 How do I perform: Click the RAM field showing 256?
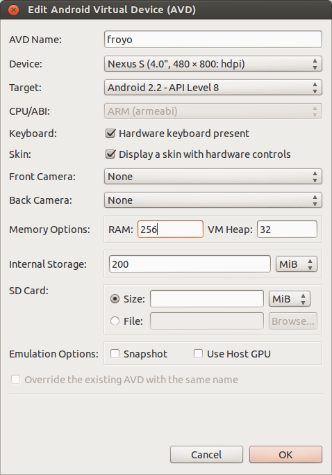pyautogui.click(x=170, y=230)
